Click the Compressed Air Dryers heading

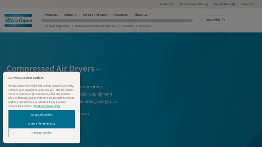[x=53, y=69]
